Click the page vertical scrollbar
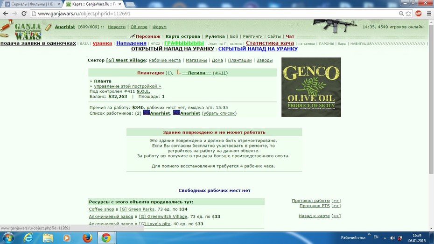The width and height of the screenshot is (434, 244). pos(431,99)
